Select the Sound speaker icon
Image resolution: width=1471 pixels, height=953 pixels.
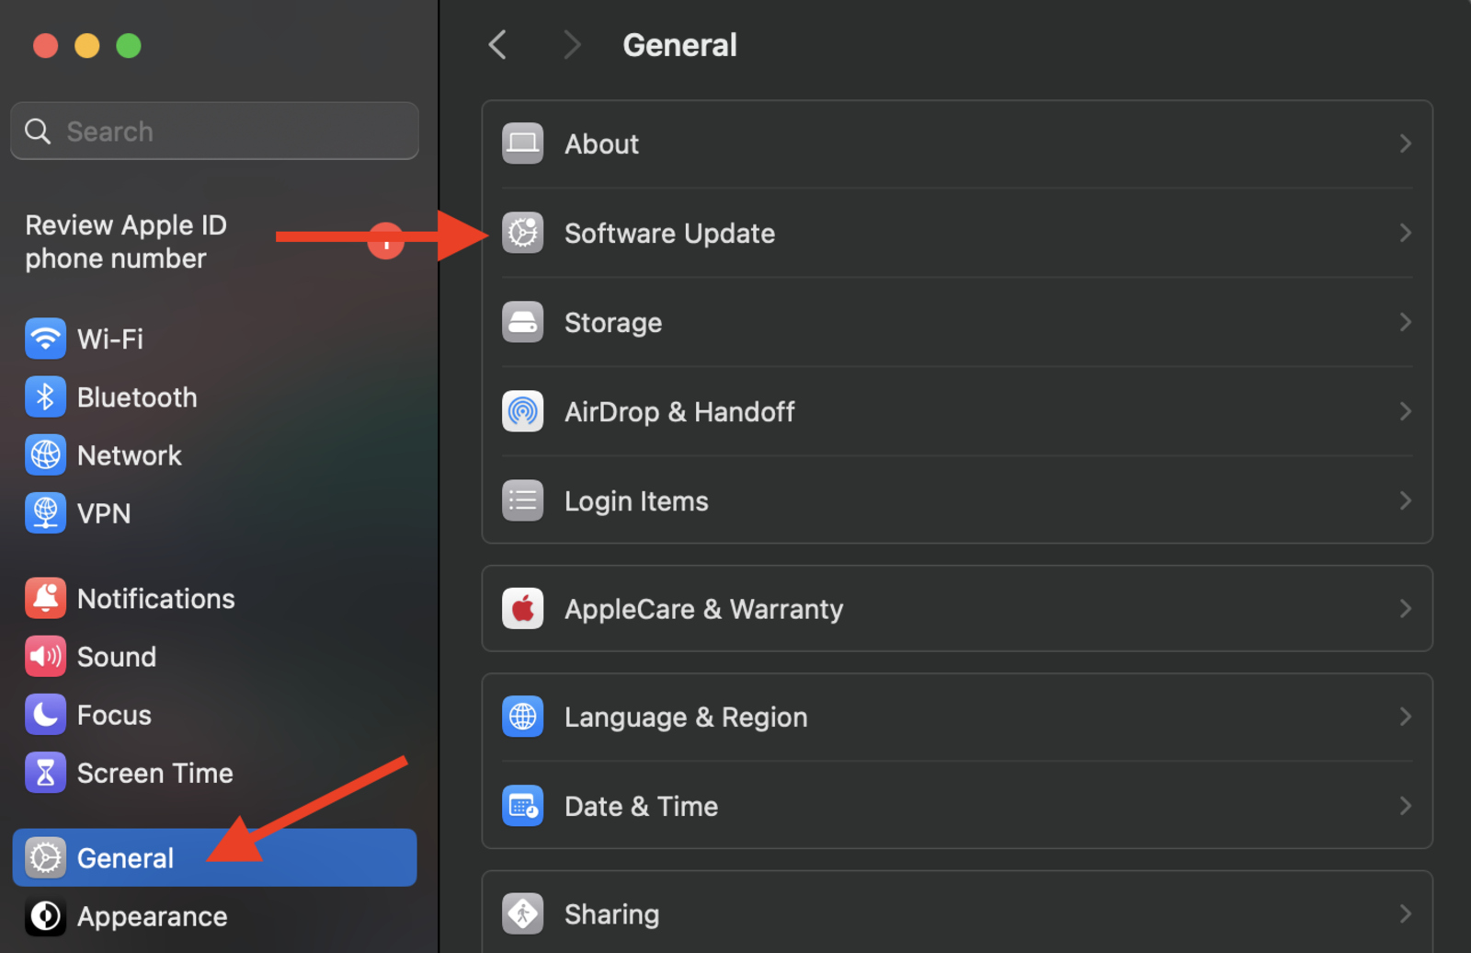(45, 656)
